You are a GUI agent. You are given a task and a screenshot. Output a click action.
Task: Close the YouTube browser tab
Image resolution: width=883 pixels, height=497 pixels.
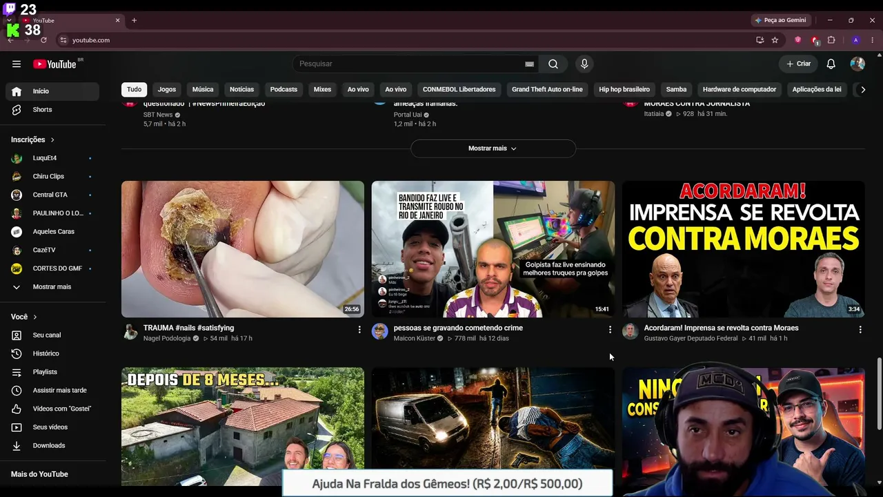click(x=117, y=20)
